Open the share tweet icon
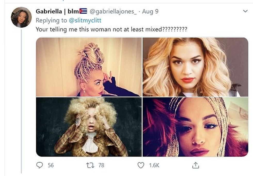The width and height of the screenshot is (253, 176). click(195, 165)
